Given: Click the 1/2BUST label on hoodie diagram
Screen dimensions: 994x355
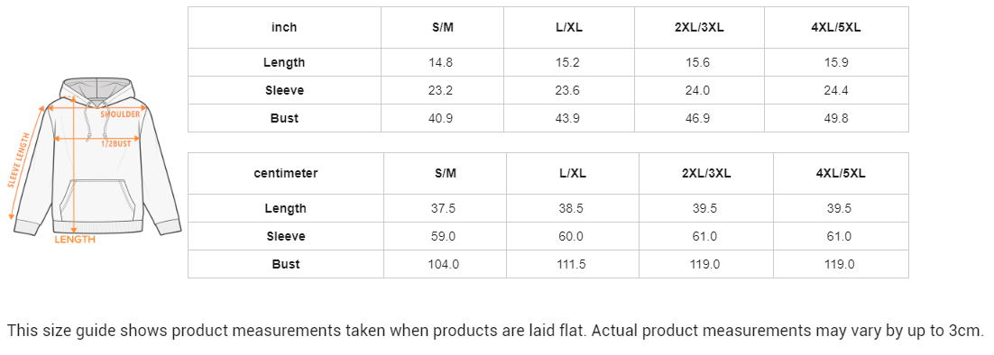Looking at the screenshot, I should point(116,143).
